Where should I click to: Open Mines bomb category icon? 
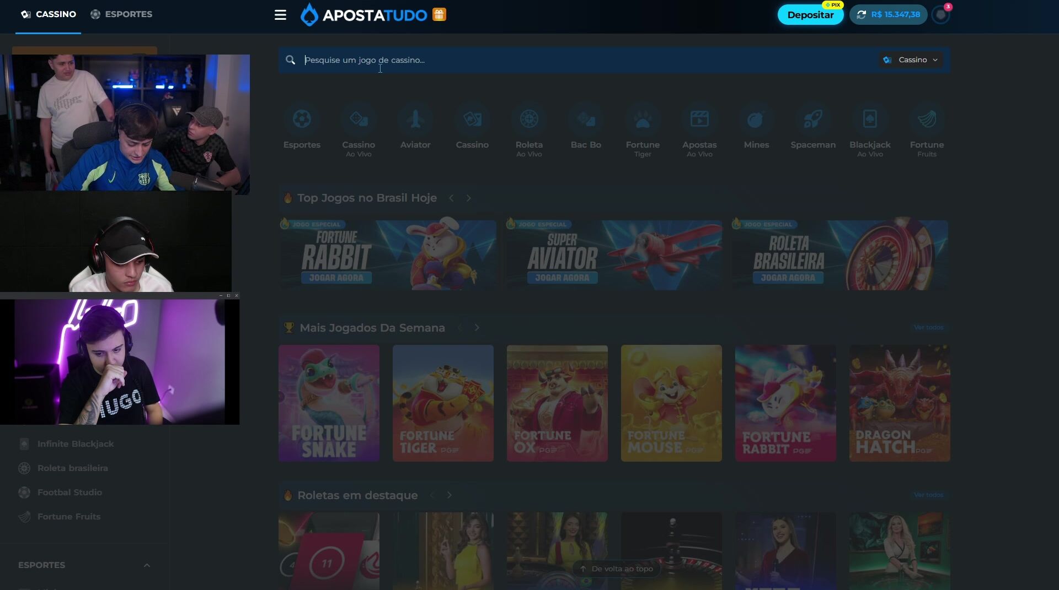[756, 119]
